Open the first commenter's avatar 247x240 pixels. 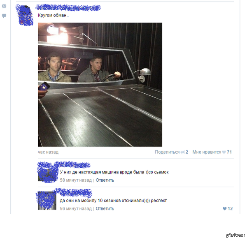pyautogui.click(x=47, y=173)
